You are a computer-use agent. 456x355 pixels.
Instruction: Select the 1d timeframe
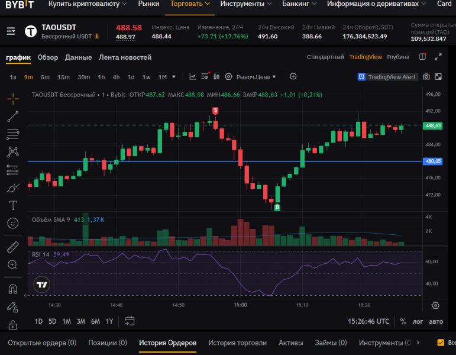point(131,77)
